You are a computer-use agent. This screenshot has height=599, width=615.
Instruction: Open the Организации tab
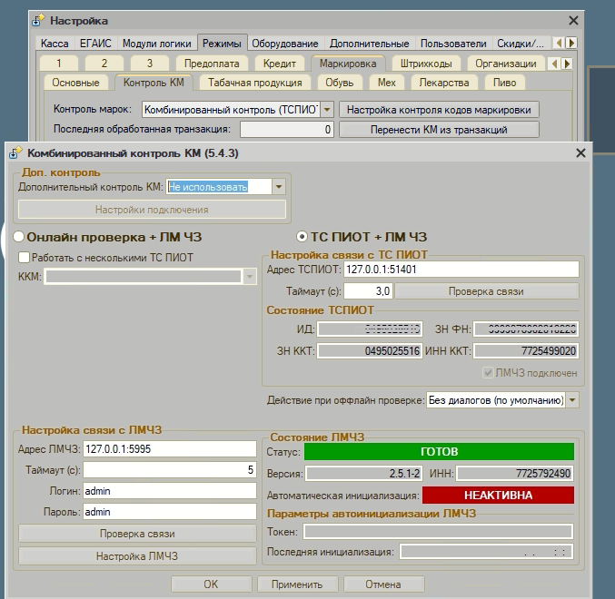click(506, 64)
